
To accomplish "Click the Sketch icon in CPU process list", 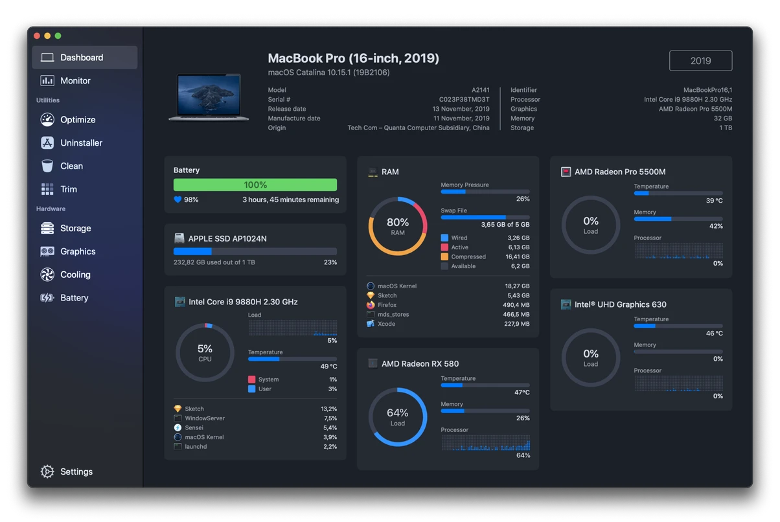I will point(178,409).
